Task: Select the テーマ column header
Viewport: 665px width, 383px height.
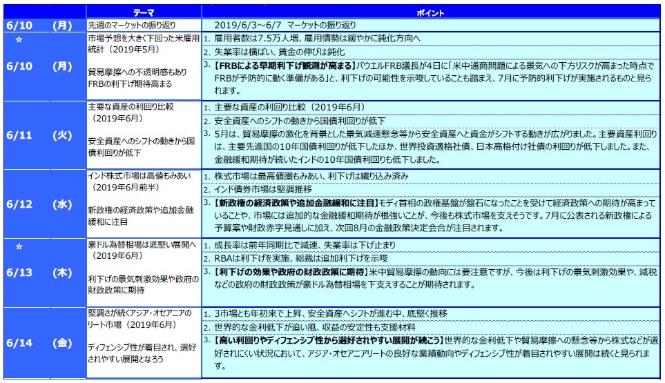Action: 144,13
